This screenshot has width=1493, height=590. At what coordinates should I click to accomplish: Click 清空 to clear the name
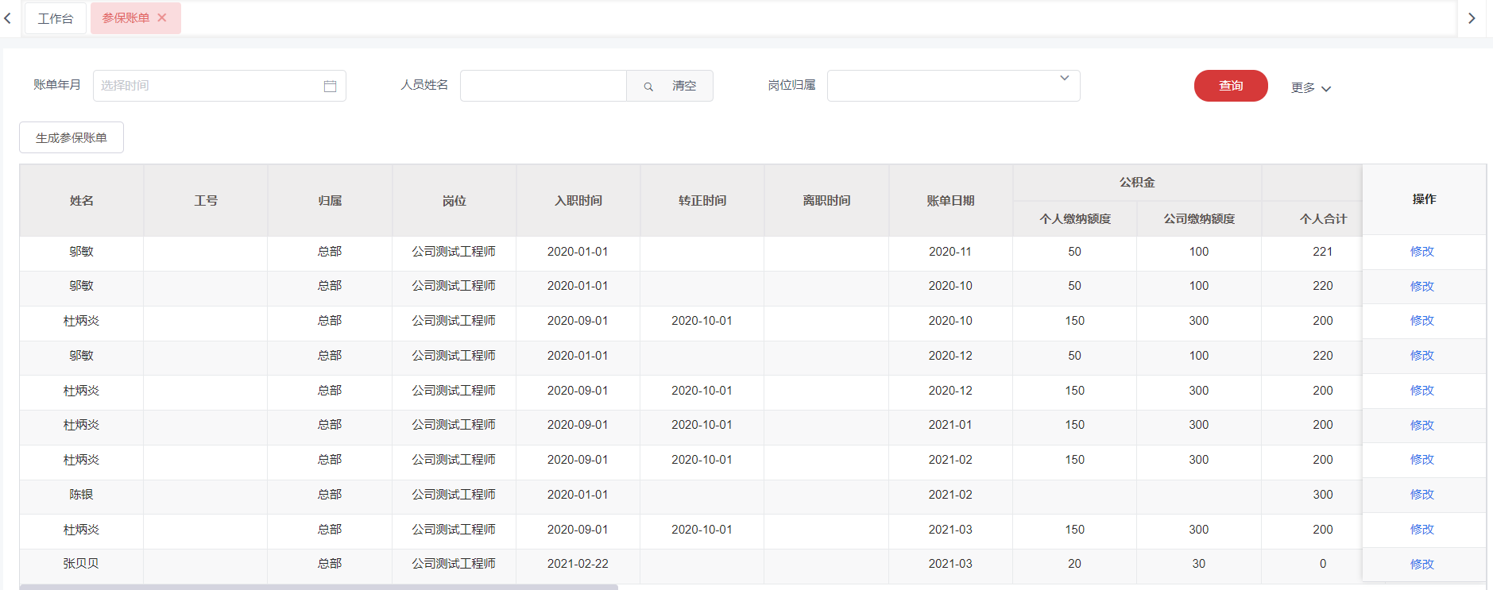click(x=683, y=86)
